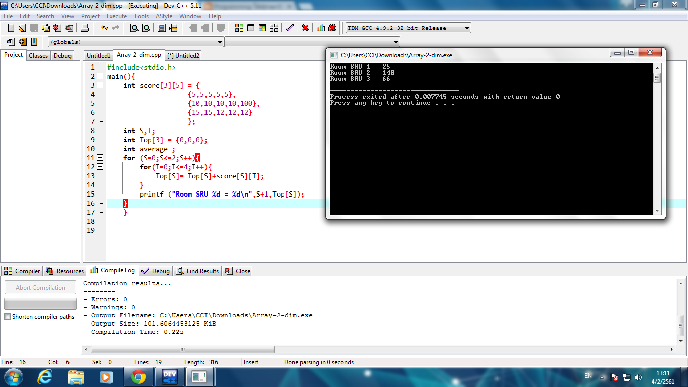Open profile analysis bar chart icon
The height and width of the screenshot is (387, 688).
[321, 28]
